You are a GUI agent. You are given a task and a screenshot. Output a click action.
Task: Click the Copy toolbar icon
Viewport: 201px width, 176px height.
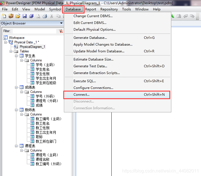click(x=58, y=16)
